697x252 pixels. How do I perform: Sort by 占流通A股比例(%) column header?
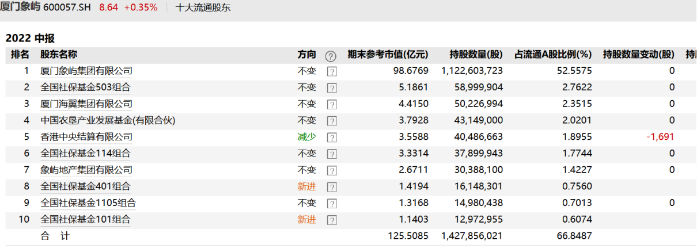click(553, 55)
